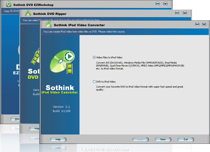Viewport: 210px width, 152px height.
Task: Open Help in the DVD Ripper window
Action: 34,129
